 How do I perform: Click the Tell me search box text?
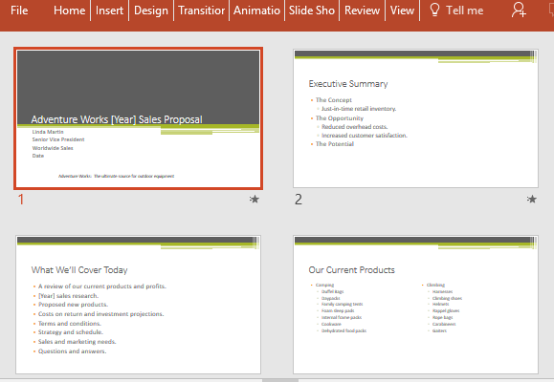(x=464, y=11)
